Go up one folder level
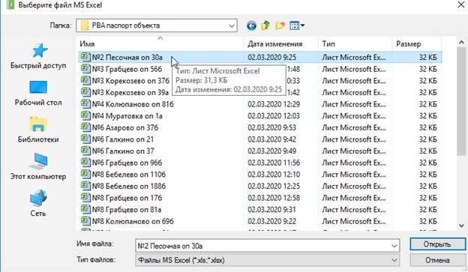The image size is (468, 272). pos(265,25)
